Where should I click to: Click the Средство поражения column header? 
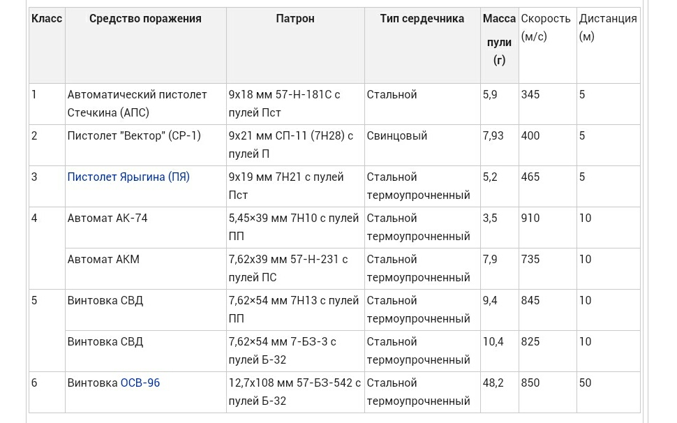145,19
